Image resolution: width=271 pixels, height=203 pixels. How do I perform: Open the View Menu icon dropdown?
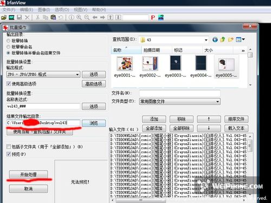(x=240, y=40)
